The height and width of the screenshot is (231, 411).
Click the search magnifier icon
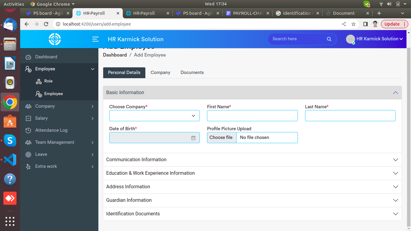click(329, 39)
